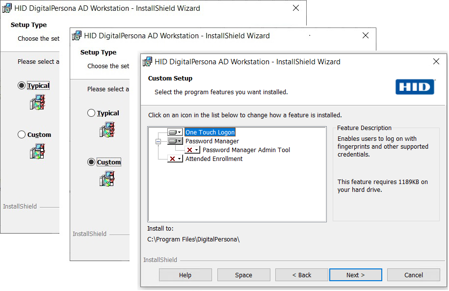Click the Custom setup graphic in middle window
The height and width of the screenshot is (291, 449).
click(x=107, y=179)
